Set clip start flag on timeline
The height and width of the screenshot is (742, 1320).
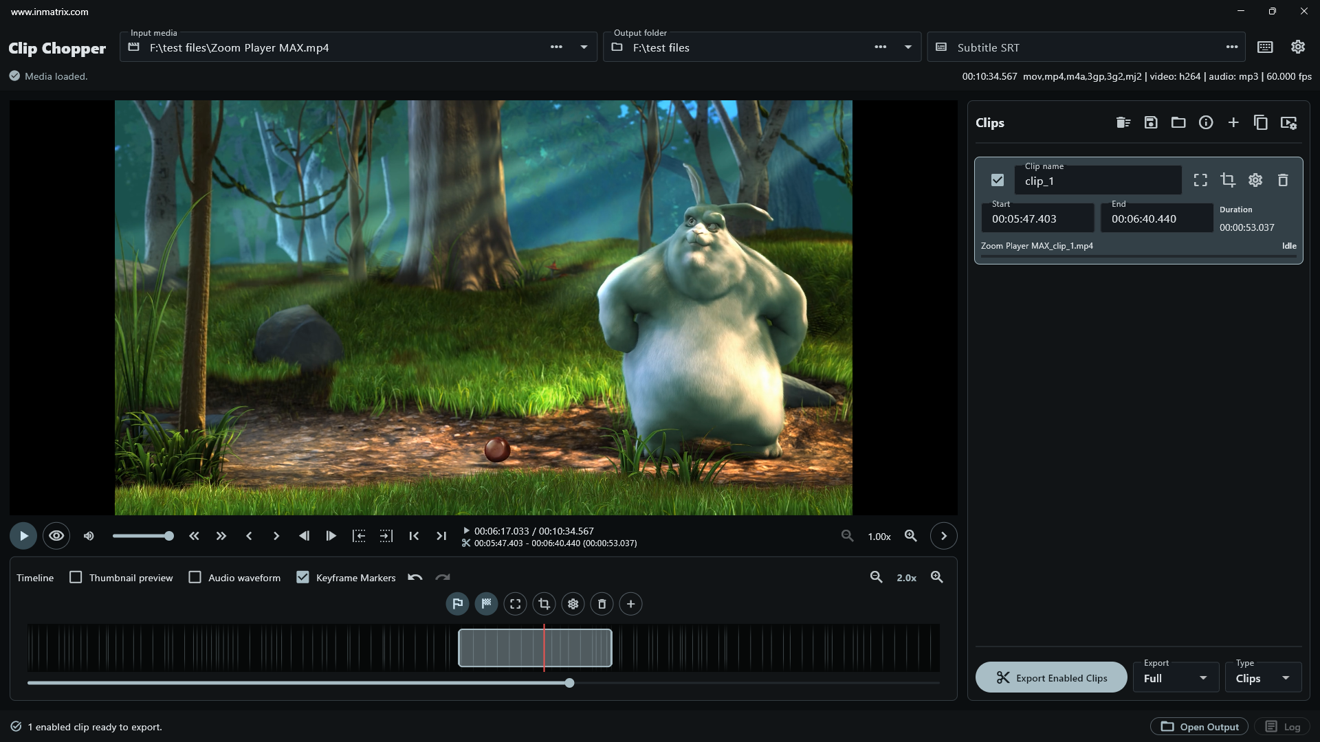tap(458, 604)
